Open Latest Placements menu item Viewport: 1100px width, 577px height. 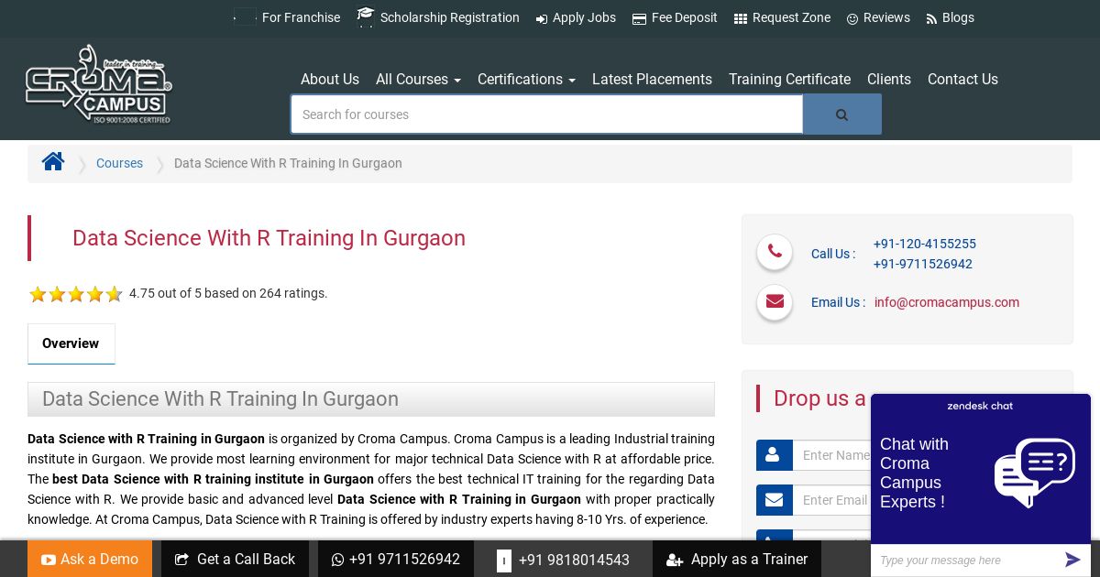tap(652, 79)
